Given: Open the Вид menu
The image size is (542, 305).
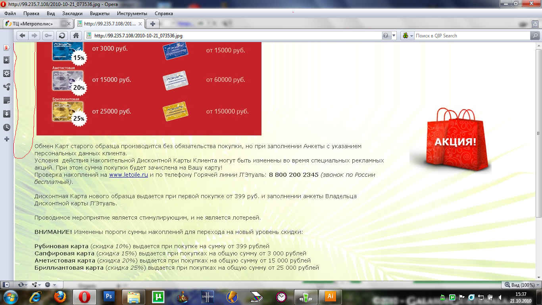Looking at the screenshot, I should click(51, 14).
